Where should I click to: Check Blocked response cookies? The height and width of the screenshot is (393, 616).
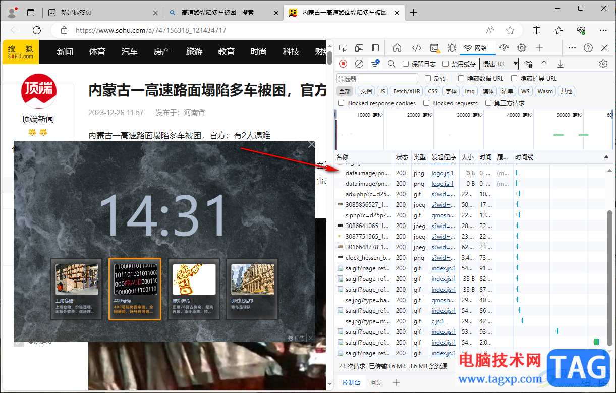point(341,103)
